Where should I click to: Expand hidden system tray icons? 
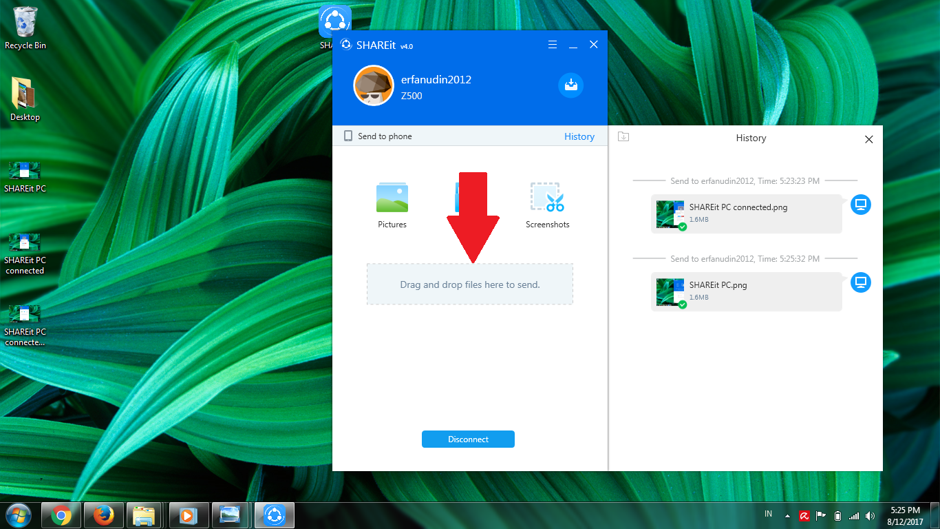click(x=787, y=516)
